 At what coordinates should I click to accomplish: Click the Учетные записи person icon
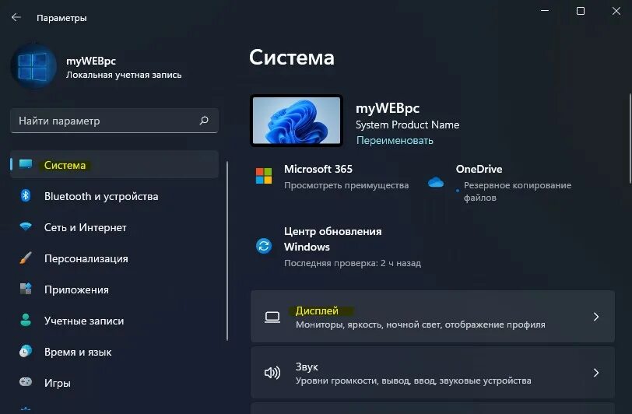point(26,320)
